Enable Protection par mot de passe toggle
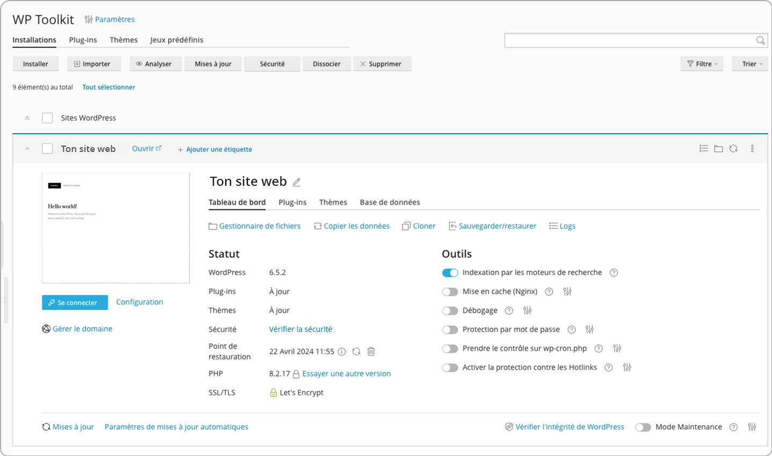Image resolution: width=772 pixels, height=456 pixels. 450,330
